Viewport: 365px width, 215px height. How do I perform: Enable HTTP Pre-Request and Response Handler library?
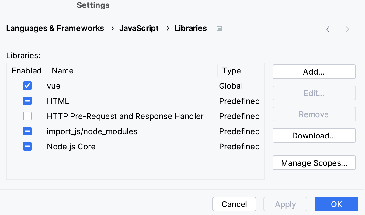pyautogui.click(x=27, y=116)
